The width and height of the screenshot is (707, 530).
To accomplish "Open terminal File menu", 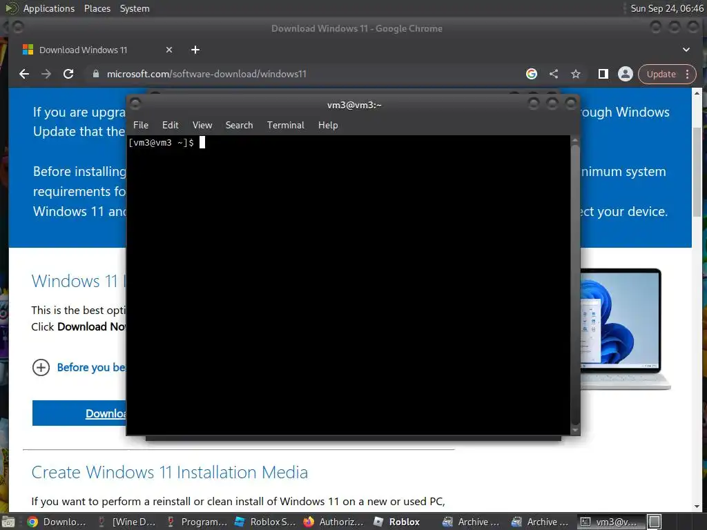I will (141, 126).
